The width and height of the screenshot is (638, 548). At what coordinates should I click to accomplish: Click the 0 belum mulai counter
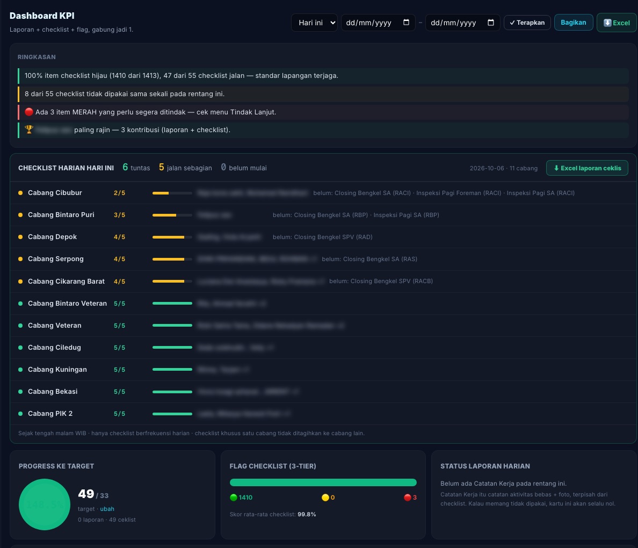244,167
